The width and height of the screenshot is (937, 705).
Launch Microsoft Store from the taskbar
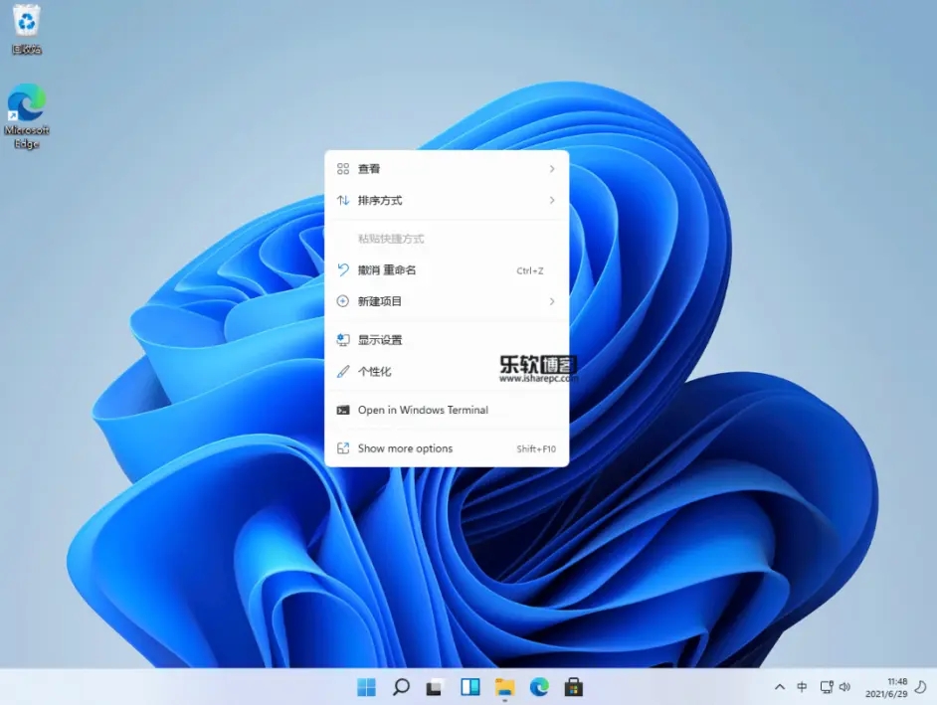(573, 687)
